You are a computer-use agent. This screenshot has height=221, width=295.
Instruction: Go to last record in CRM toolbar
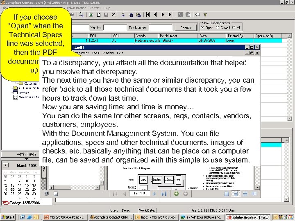click(x=170, y=15)
